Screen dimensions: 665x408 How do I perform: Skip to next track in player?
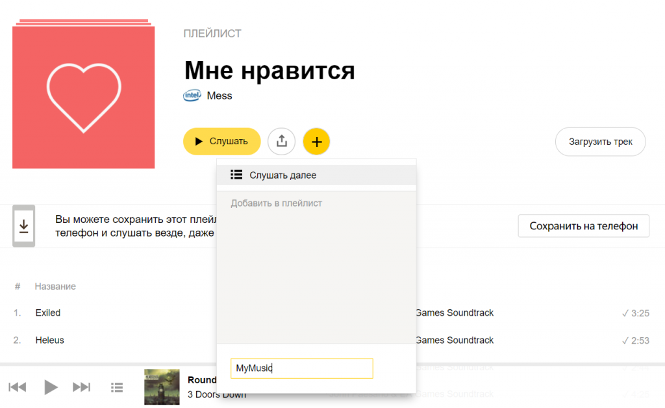coord(81,387)
